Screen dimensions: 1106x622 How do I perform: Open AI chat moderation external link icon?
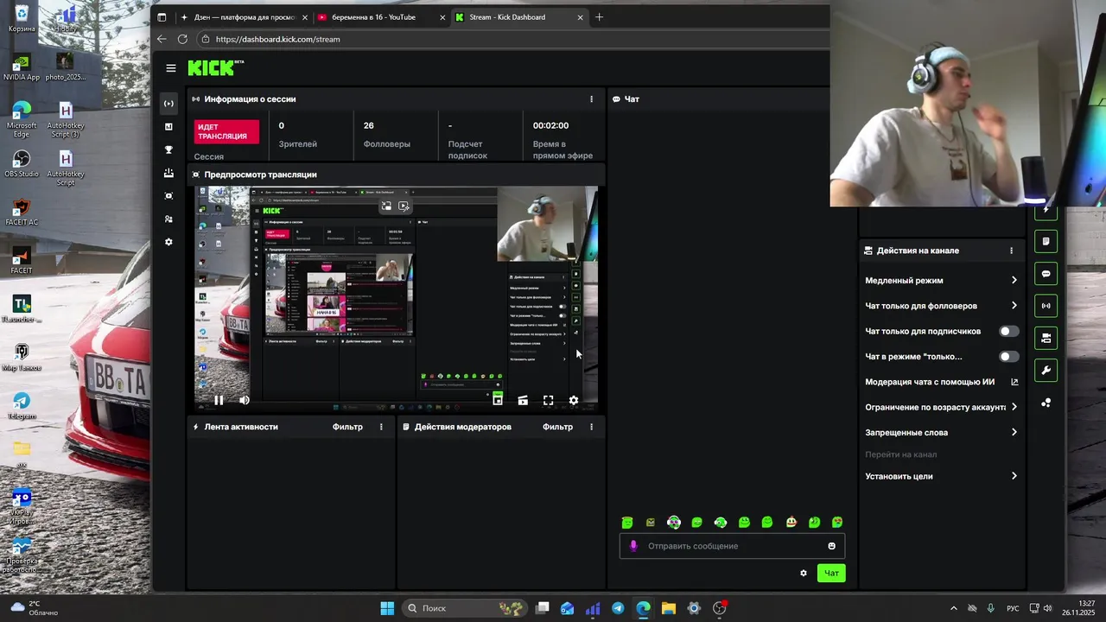click(1014, 382)
